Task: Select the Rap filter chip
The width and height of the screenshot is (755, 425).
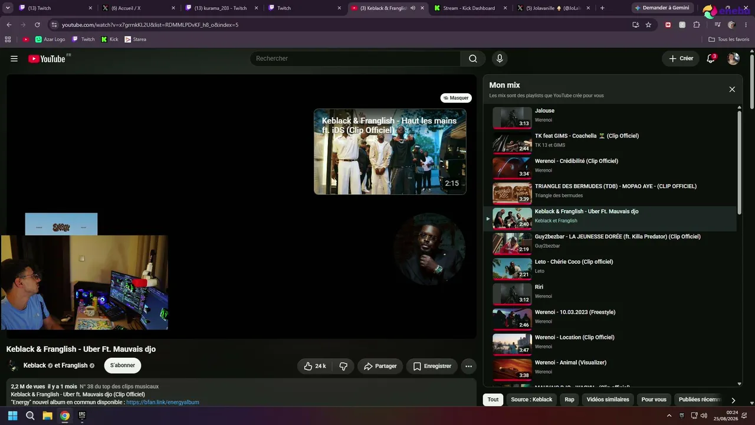Action: point(569,400)
